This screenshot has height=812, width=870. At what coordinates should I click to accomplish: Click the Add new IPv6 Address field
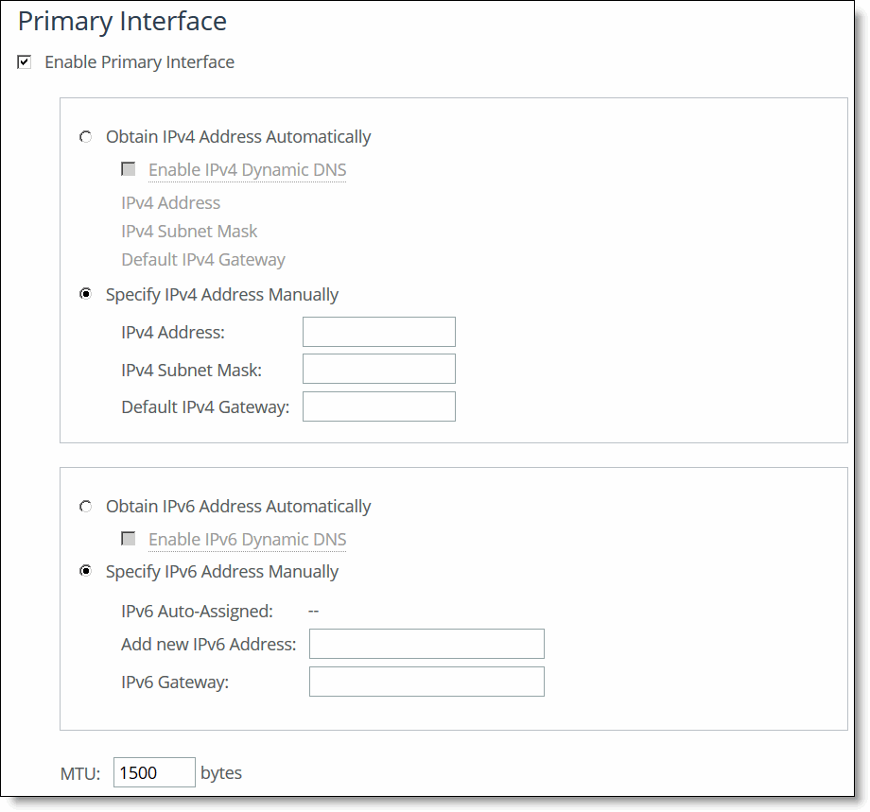pos(426,644)
